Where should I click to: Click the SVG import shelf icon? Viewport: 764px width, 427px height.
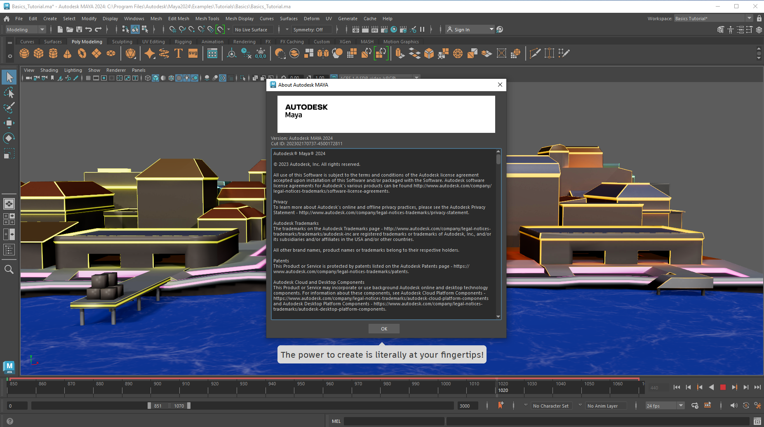click(193, 53)
